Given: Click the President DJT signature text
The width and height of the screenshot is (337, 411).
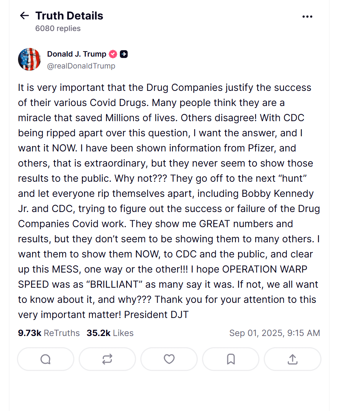Looking at the screenshot, I should [x=156, y=315].
